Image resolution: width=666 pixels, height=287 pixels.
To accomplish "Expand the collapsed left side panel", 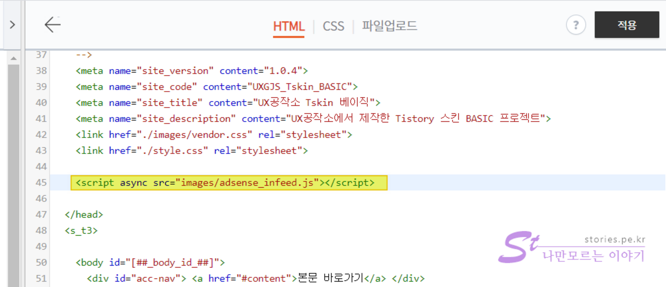I will (x=12, y=25).
